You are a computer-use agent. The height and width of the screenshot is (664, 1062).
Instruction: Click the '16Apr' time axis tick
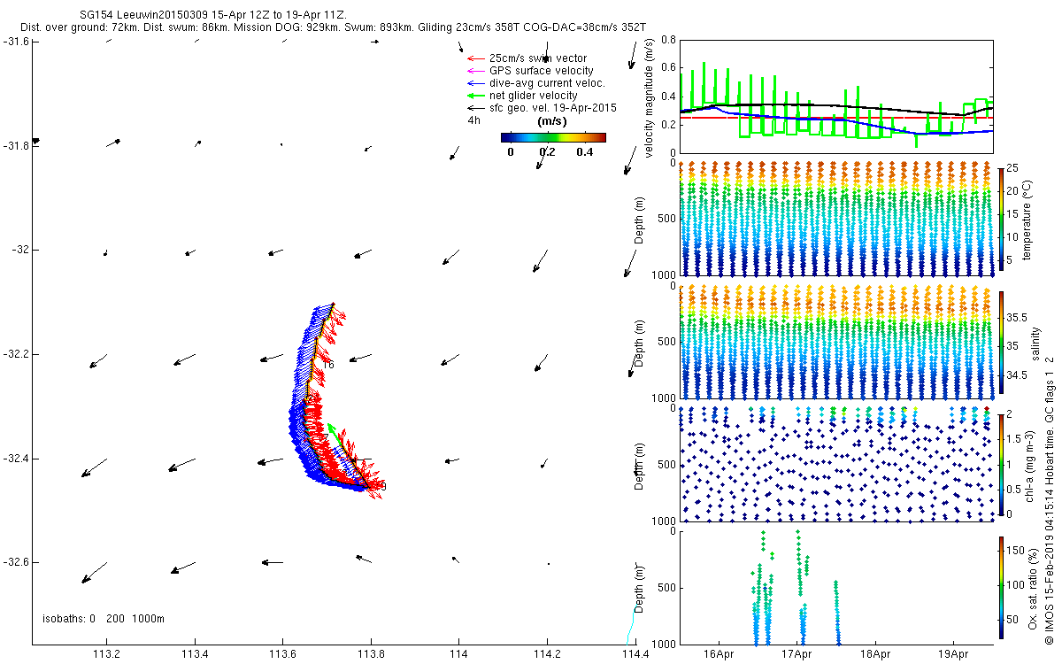pyautogui.click(x=719, y=654)
